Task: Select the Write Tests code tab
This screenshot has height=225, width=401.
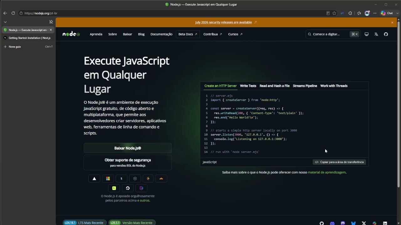Action: pos(248,86)
